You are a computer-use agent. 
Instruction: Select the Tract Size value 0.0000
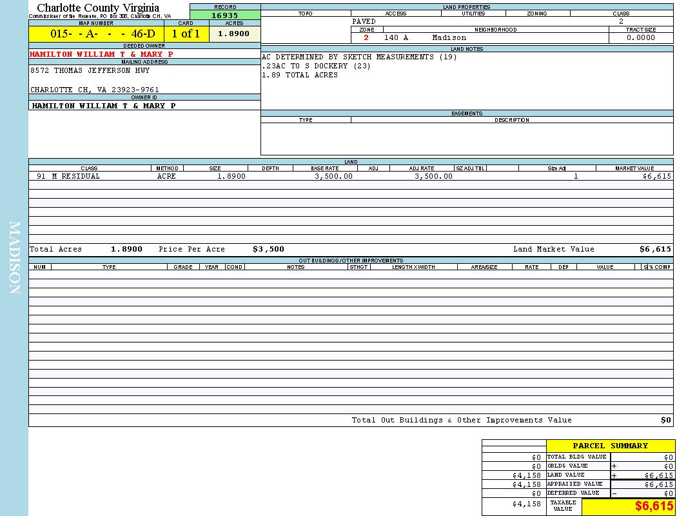640,37
